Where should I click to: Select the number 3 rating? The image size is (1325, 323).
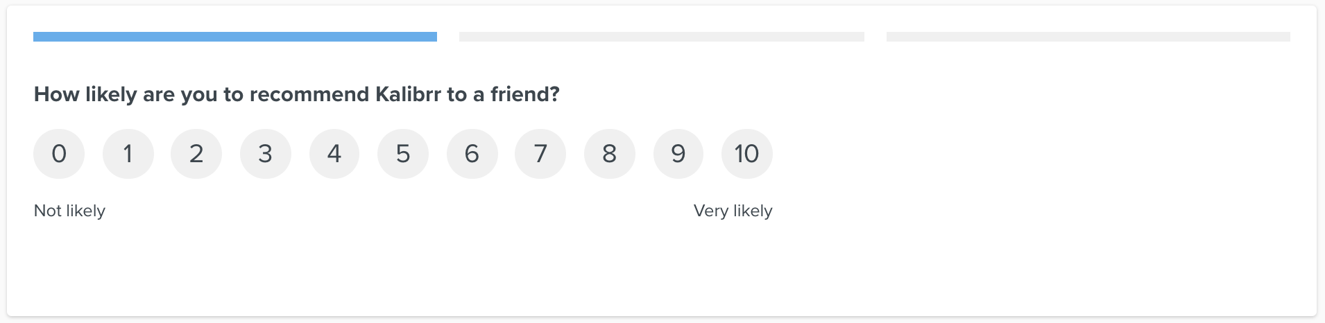click(x=265, y=154)
